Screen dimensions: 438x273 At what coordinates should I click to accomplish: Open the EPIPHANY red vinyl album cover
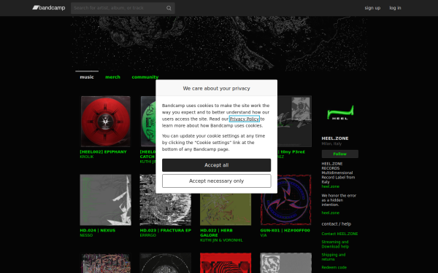tap(106, 122)
